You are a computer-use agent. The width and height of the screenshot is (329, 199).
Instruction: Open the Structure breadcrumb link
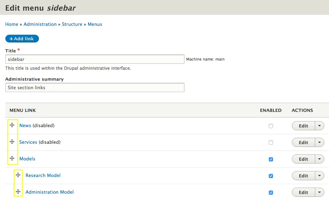(72, 24)
